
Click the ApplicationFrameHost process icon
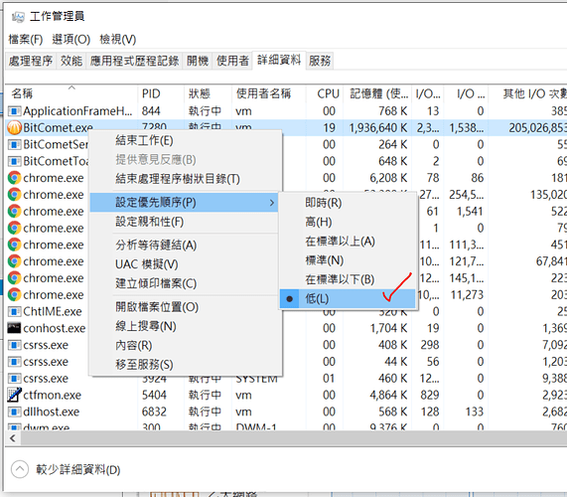(x=14, y=110)
